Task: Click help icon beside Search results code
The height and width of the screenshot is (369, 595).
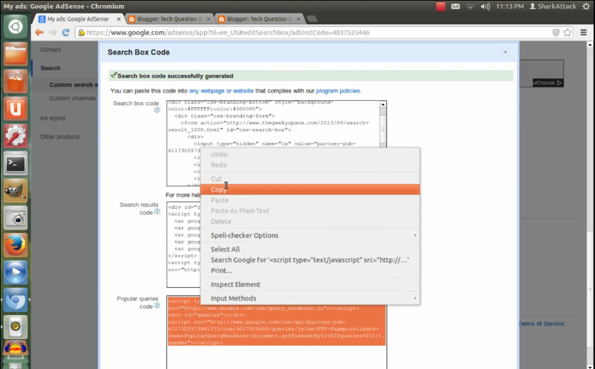Action: point(157,211)
